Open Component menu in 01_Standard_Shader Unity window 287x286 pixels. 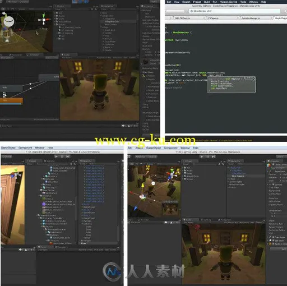click(x=25, y=147)
